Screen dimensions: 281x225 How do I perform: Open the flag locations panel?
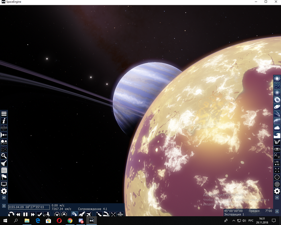coord(4,177)
